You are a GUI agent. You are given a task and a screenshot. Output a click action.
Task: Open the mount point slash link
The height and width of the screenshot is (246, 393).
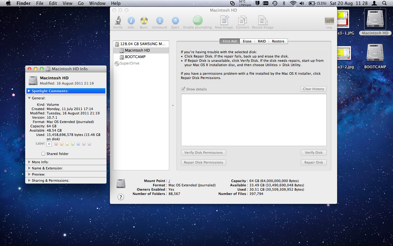pos(169,181)
